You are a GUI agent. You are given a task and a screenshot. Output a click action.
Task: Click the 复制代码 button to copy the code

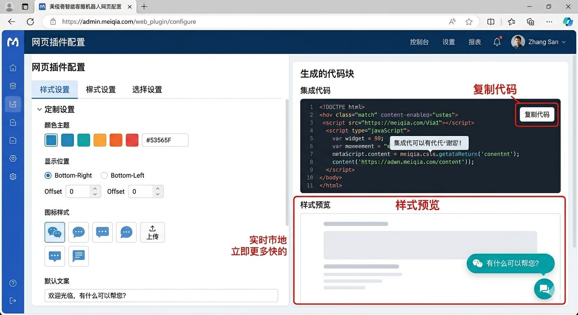[x=537, y=115]
